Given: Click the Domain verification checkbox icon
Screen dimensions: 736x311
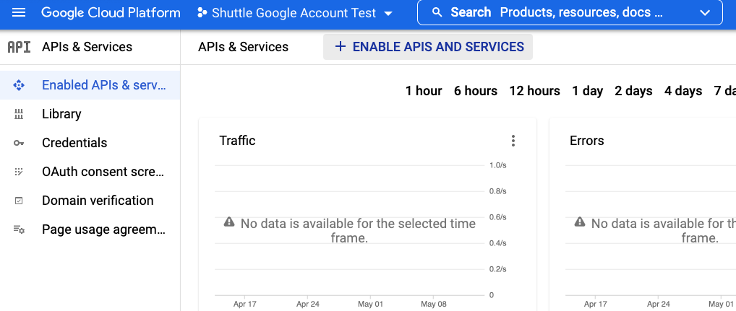Looking at the screenshot, I should coord(18,201).
